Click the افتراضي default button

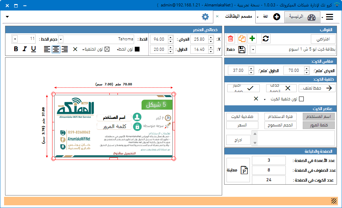point(323,39)
